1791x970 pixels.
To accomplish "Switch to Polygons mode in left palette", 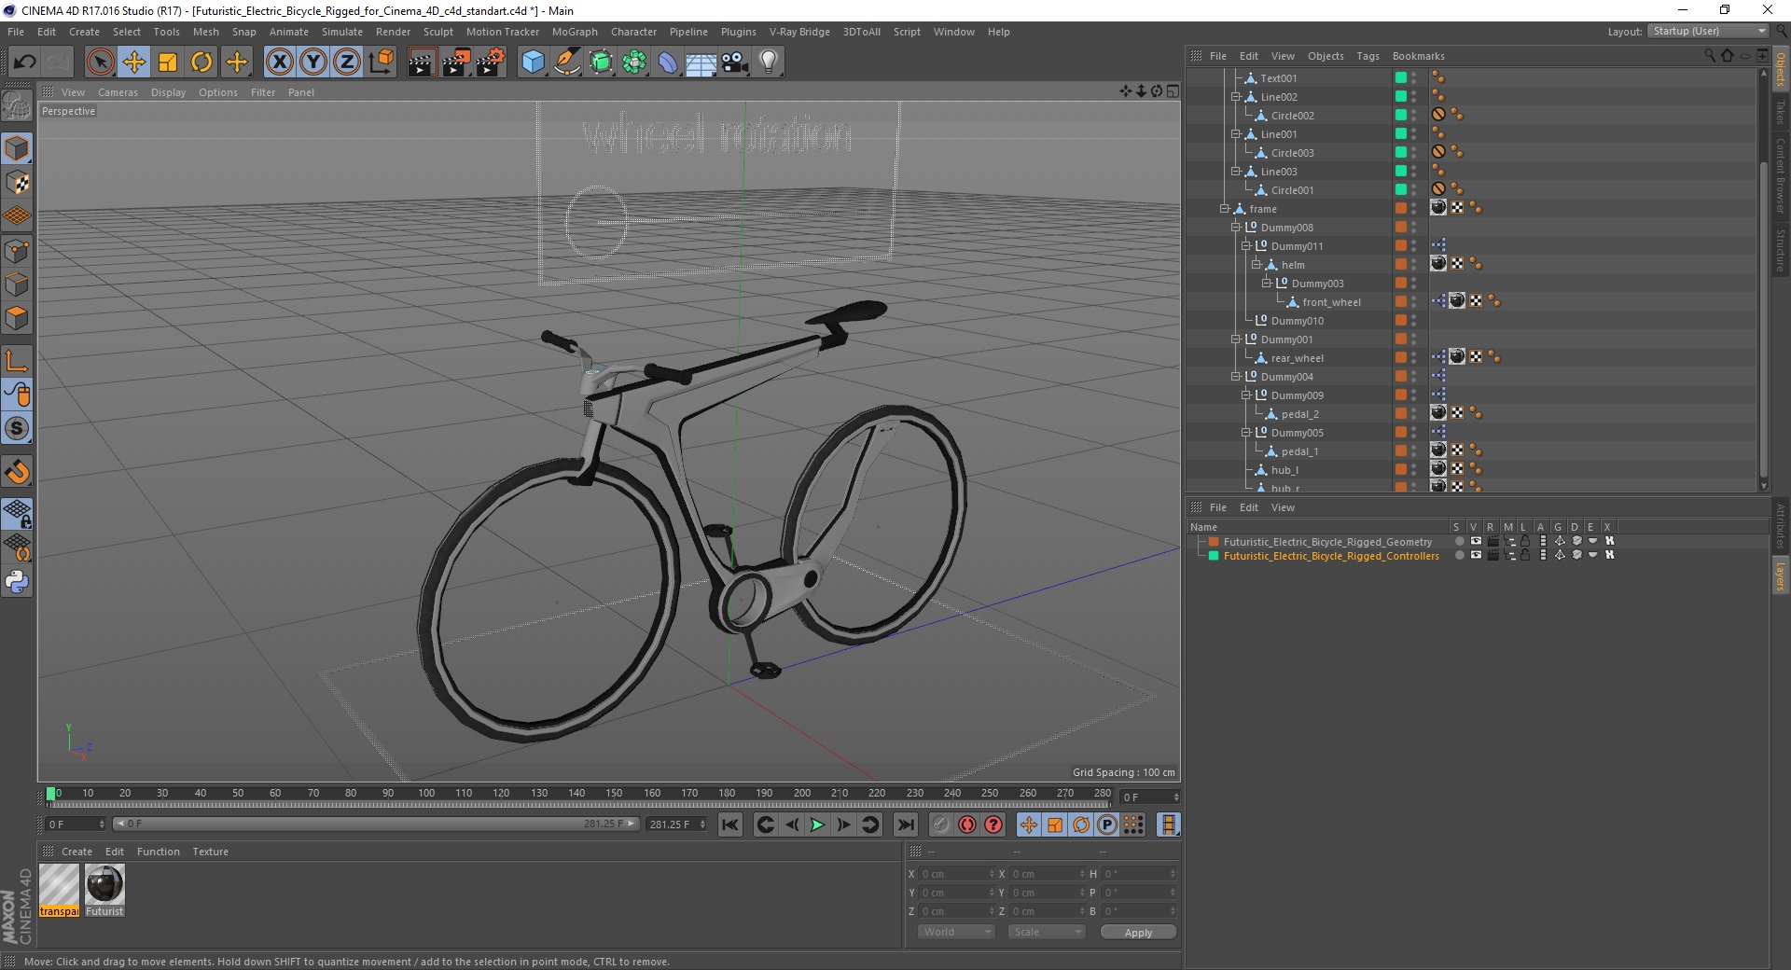I will [x=17, y=318].
